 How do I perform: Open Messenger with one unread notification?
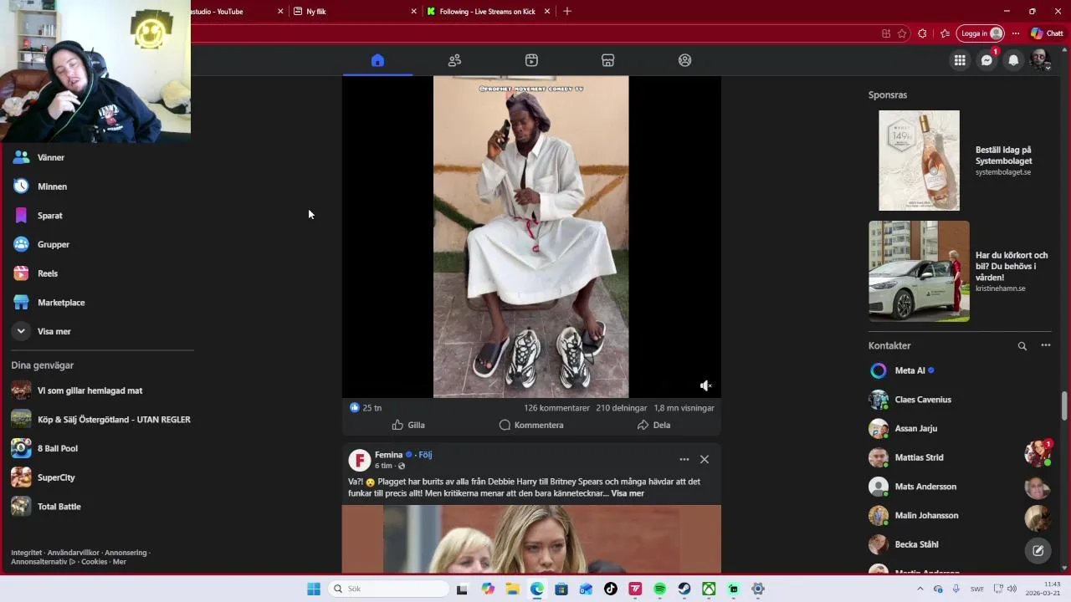click(986, 60)
